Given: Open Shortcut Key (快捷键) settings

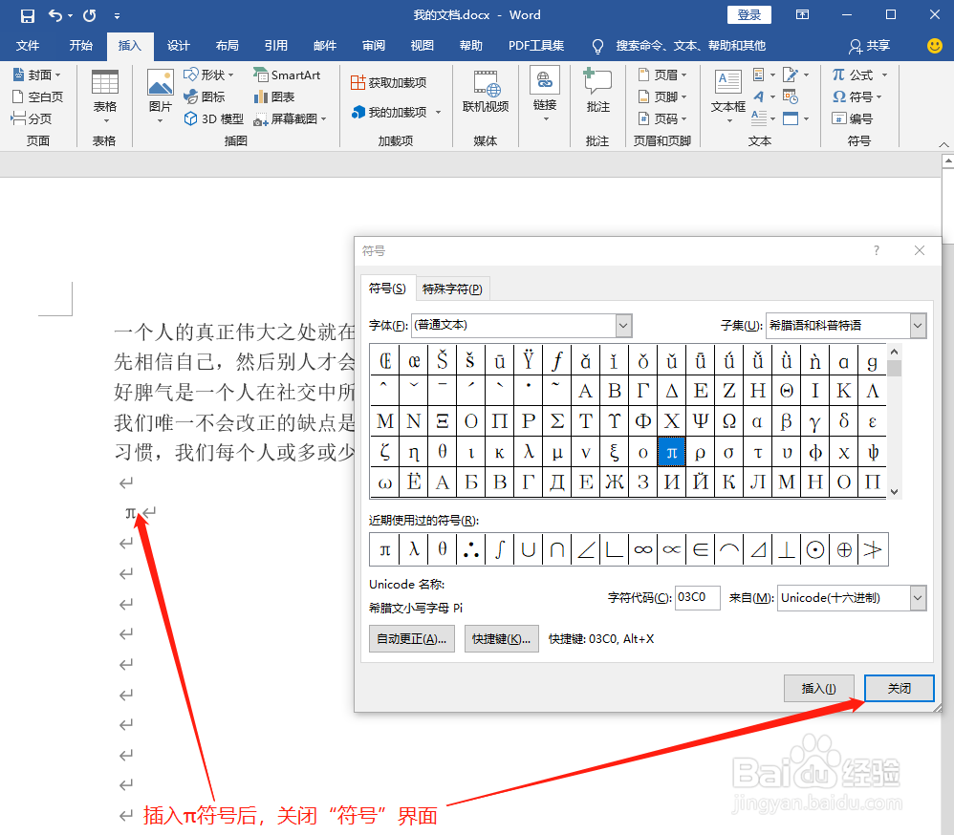Looking at the screenshot, I should (501, 639).
